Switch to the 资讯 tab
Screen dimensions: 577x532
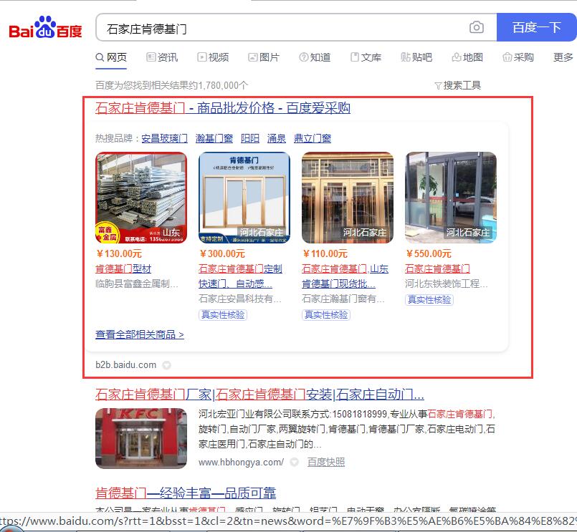(x=162, y=57)
